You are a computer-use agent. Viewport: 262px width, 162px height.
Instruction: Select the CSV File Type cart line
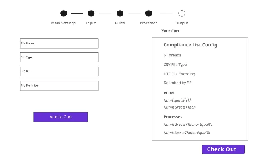coord(175,65)
